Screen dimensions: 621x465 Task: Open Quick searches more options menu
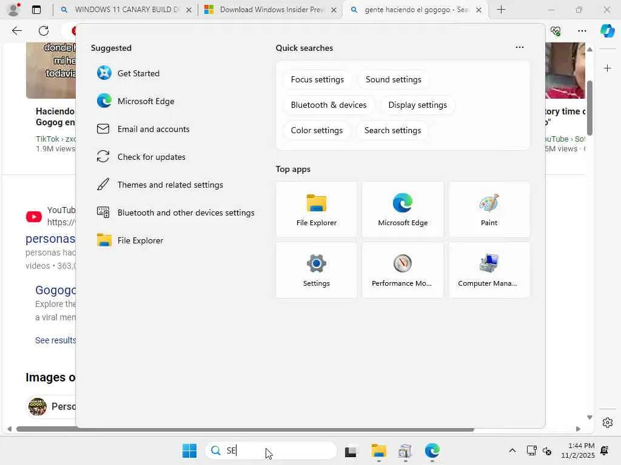(x=520, y=47)
